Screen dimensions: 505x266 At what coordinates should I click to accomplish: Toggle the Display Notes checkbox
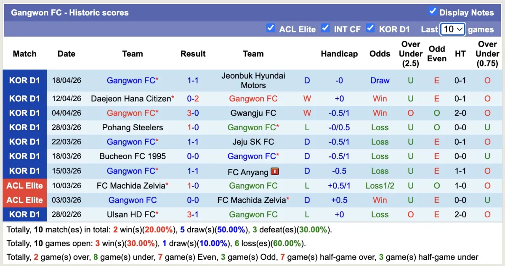432,11
